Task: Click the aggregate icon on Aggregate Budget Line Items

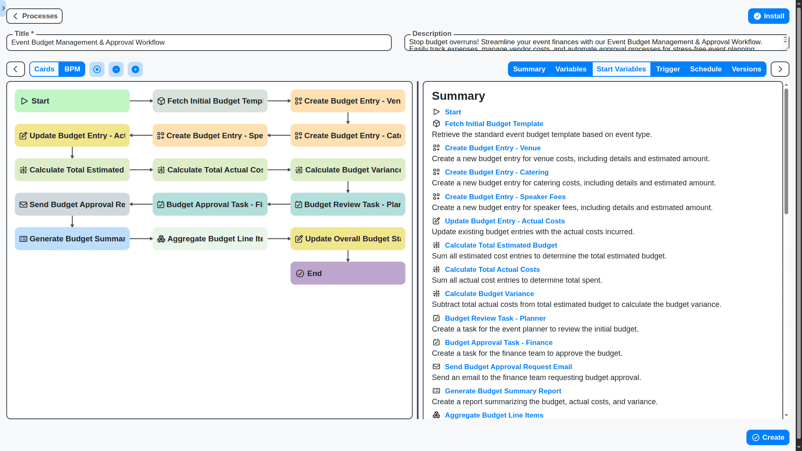Action: click(x=161, y=238)
